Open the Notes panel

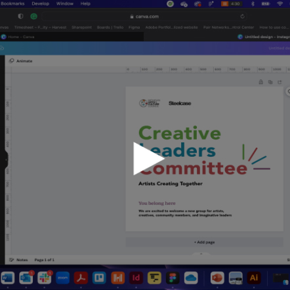pos(18,260)
